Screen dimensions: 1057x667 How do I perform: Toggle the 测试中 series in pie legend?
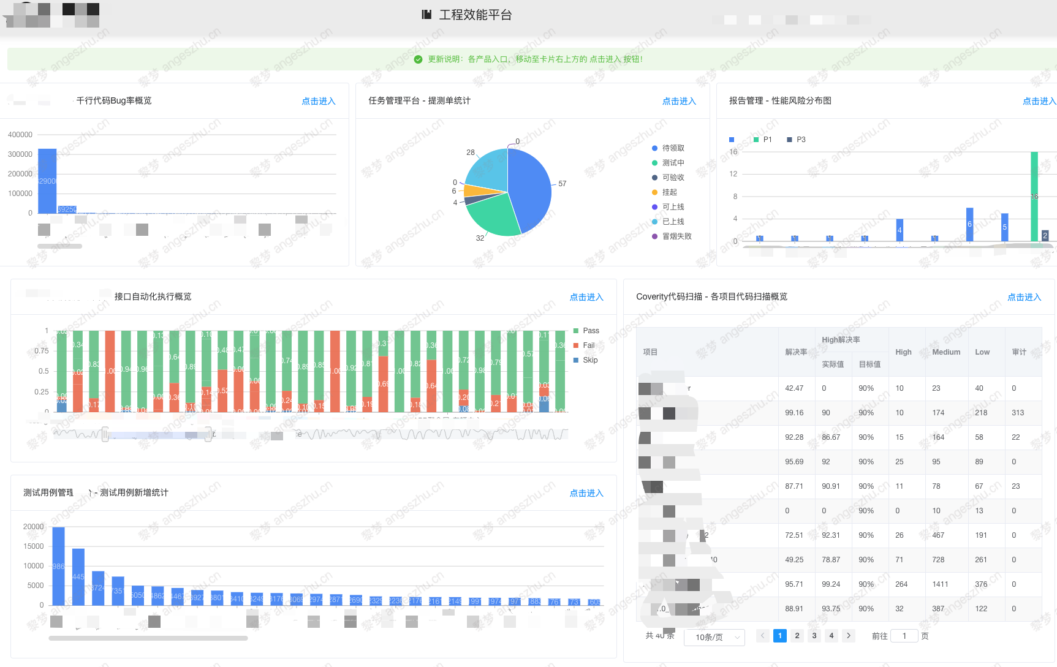(672, 163)
